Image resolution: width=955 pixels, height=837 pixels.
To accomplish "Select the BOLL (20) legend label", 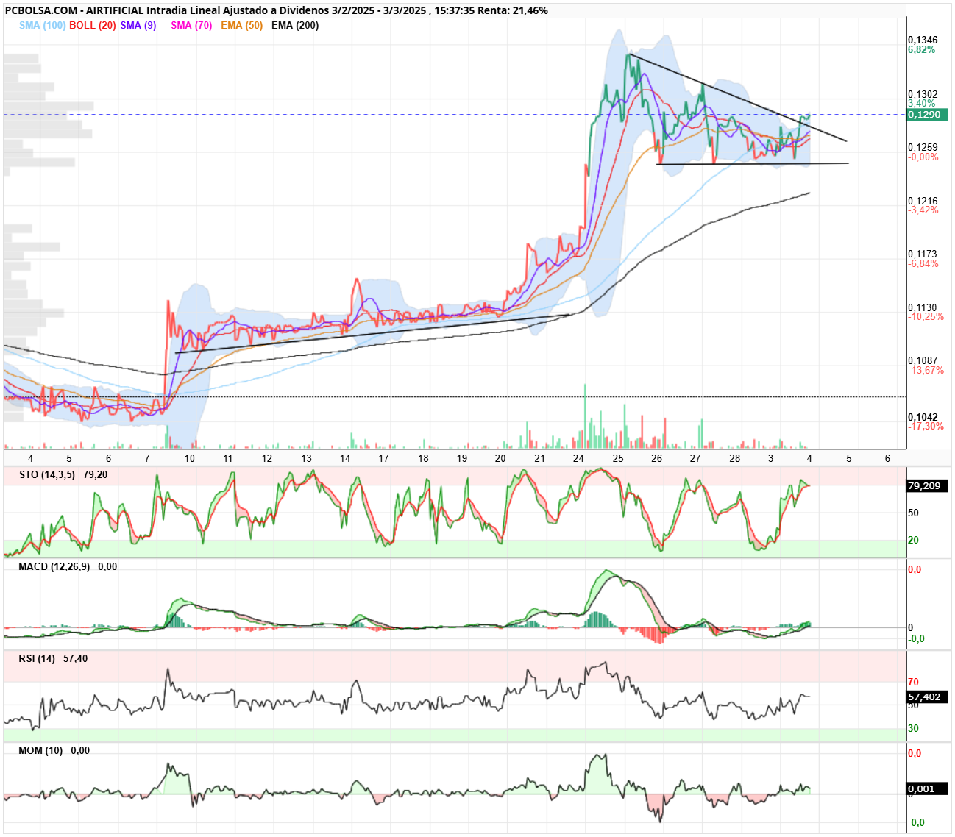I will click(93, 25).
